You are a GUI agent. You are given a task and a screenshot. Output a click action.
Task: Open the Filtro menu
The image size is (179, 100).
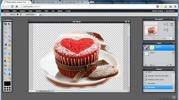(46, 11)
